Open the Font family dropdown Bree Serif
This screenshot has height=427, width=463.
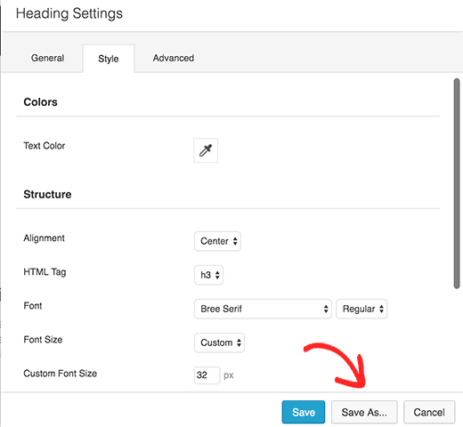pyautogui.click(x=263, y=309)
